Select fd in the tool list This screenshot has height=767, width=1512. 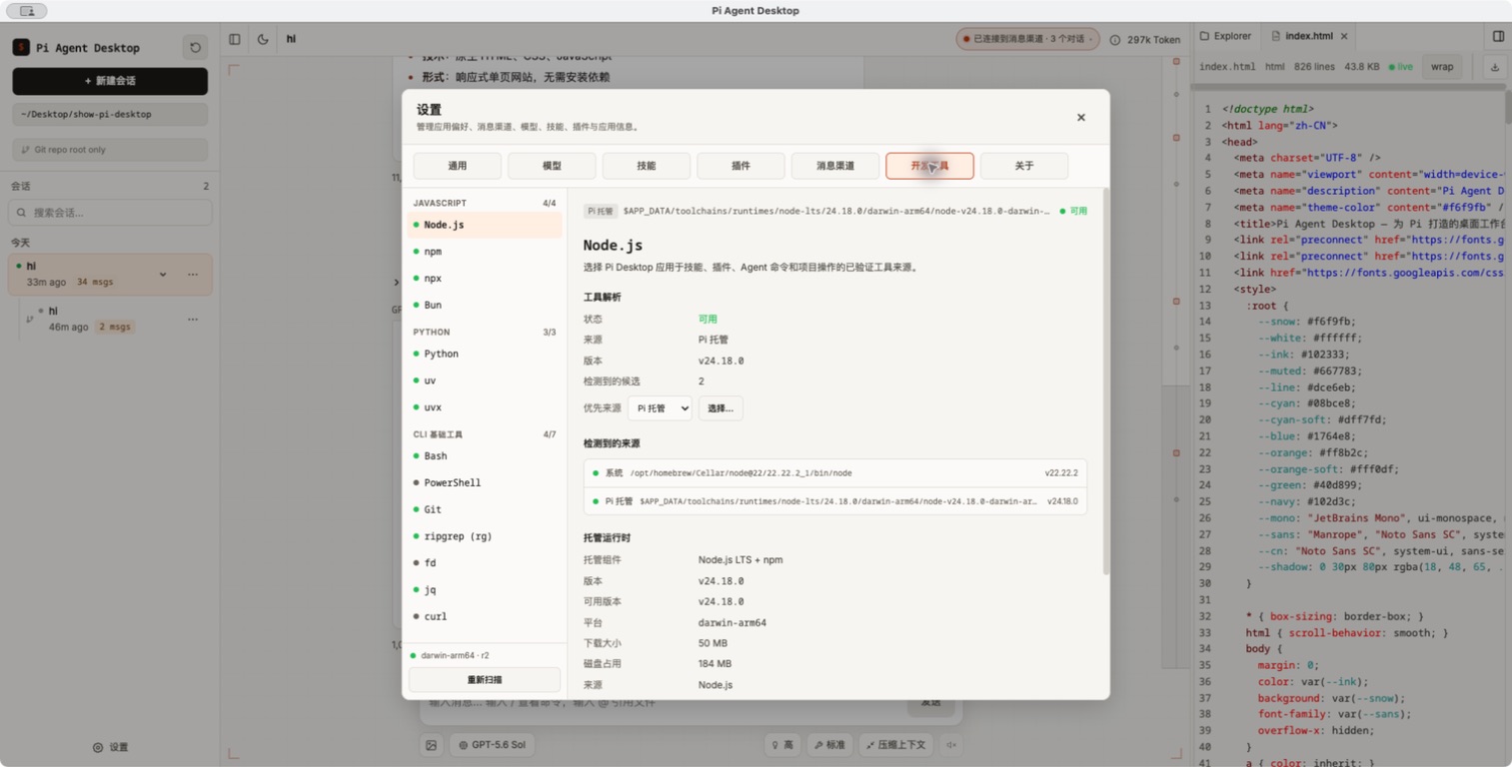[x=485, y=563]
